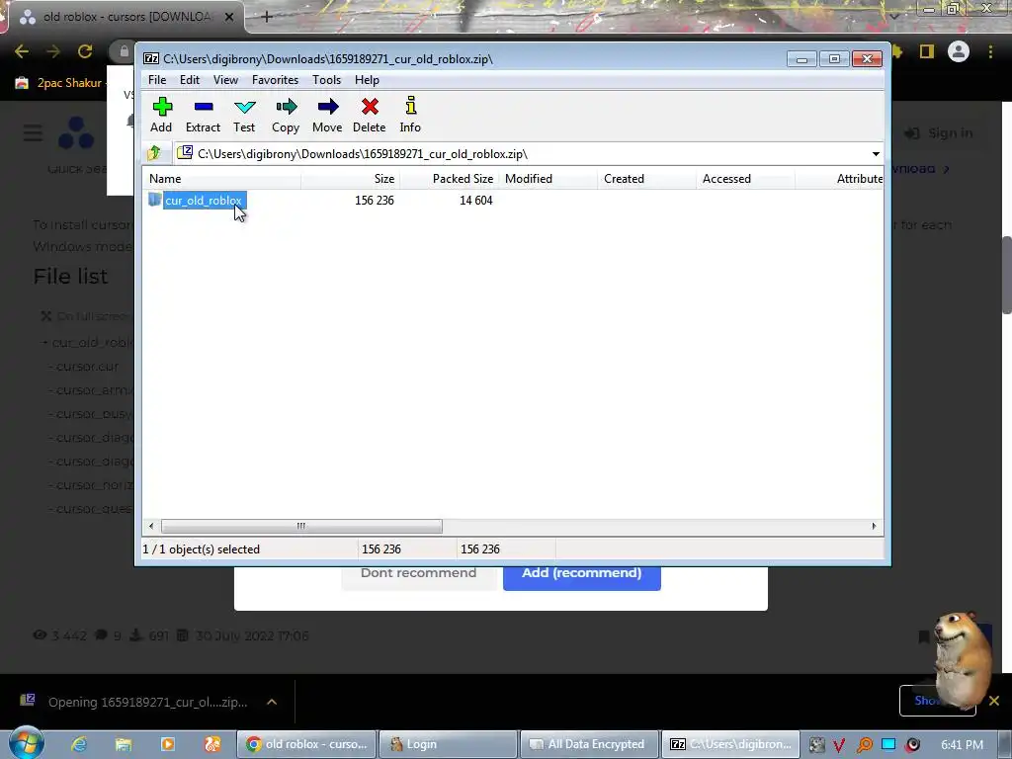Go up one folder level icon
This screenshot has height=759, width=1012.
154,153
